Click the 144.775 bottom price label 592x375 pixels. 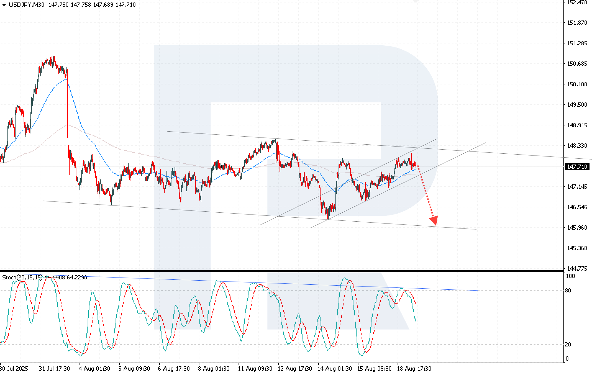(x=577, y=269)
